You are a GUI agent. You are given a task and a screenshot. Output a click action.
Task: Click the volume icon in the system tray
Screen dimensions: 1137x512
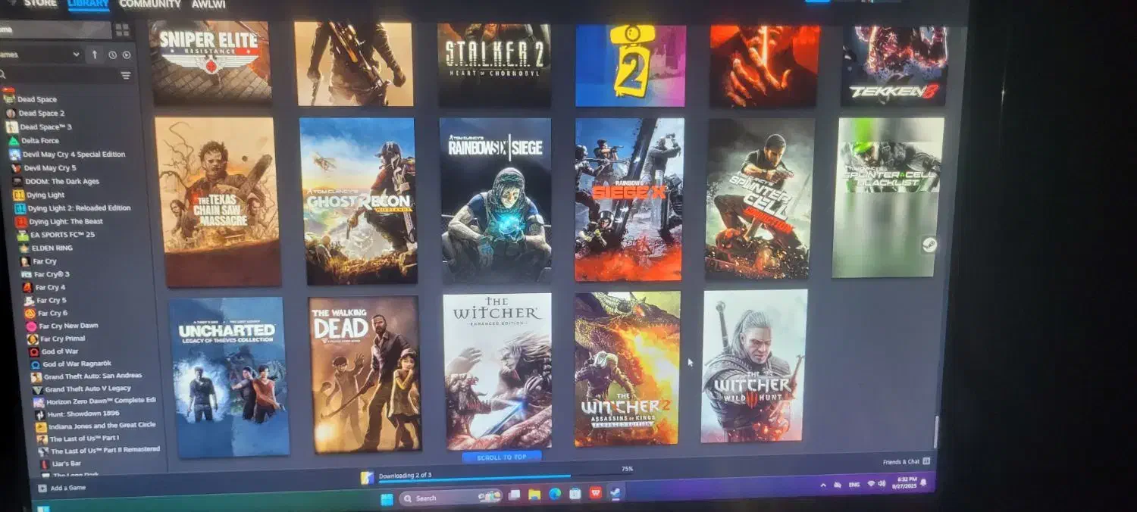coord(882,483)
